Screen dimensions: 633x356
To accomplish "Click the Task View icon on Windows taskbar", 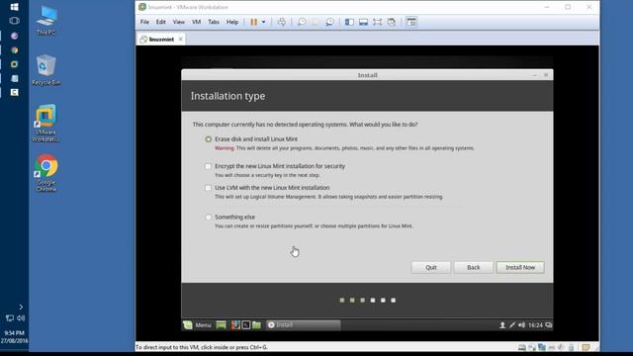I will coord(14,21).
